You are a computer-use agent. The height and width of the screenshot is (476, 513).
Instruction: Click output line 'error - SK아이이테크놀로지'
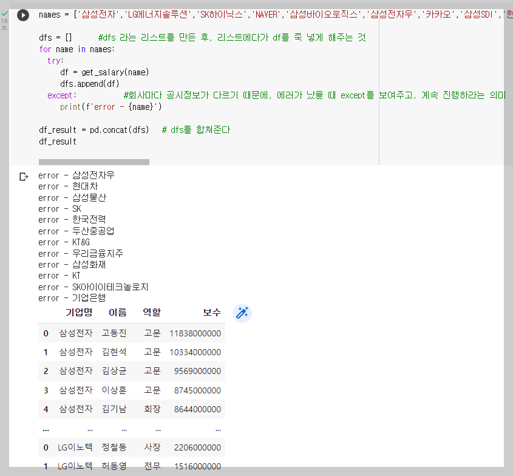point(93,287)
